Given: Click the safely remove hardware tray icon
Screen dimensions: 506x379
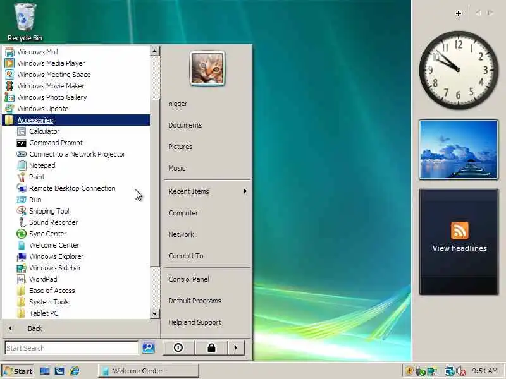Looking at the screenshot, I should [x=421, y=371].
